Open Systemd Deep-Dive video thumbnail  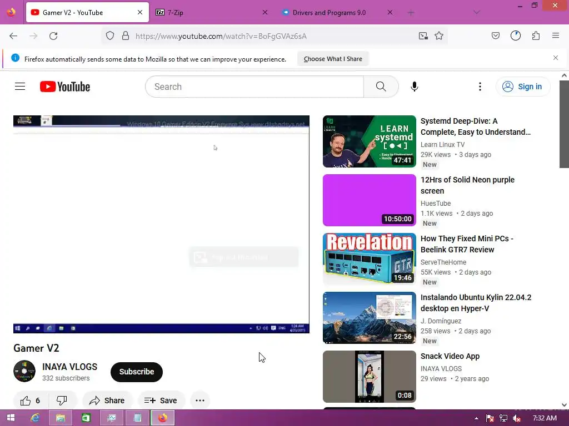click(x=370, y=141)
